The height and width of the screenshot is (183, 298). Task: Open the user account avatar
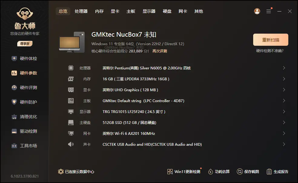coord(257,11)
